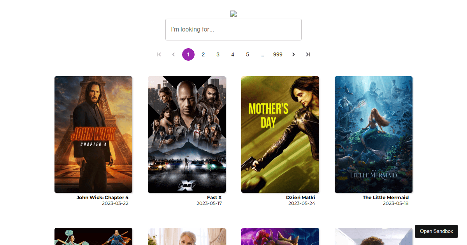Click the next-page arrow icon

pyautogui.click(x=293, y=54)
